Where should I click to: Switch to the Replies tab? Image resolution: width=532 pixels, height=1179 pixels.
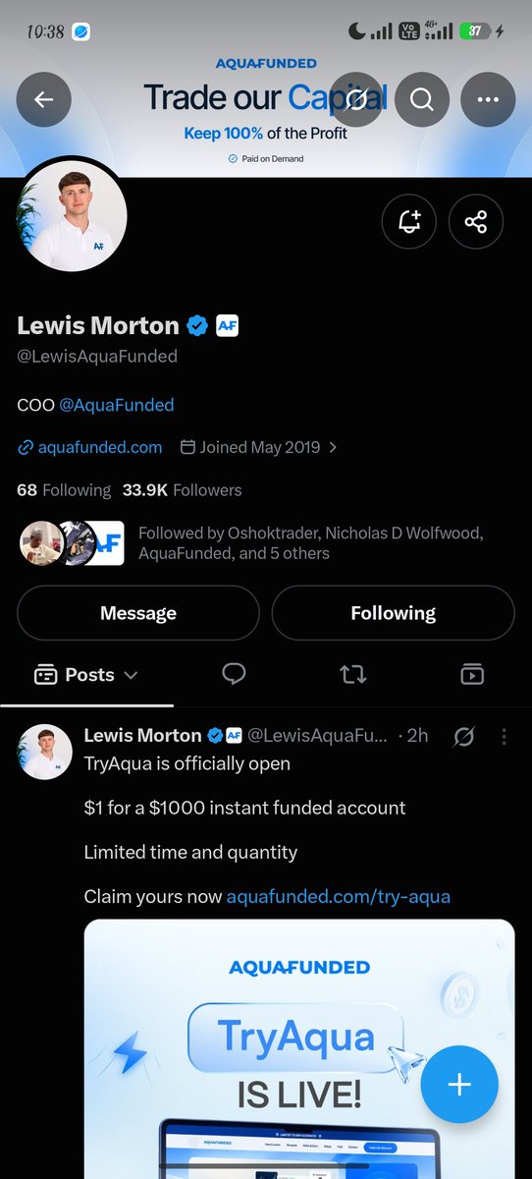coord(234,674)
